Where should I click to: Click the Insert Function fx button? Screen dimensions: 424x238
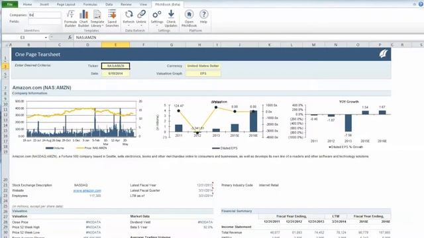coord(70,38)
